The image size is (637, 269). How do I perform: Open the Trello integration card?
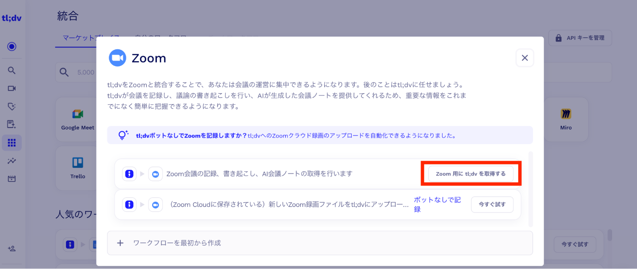[77, 168]
